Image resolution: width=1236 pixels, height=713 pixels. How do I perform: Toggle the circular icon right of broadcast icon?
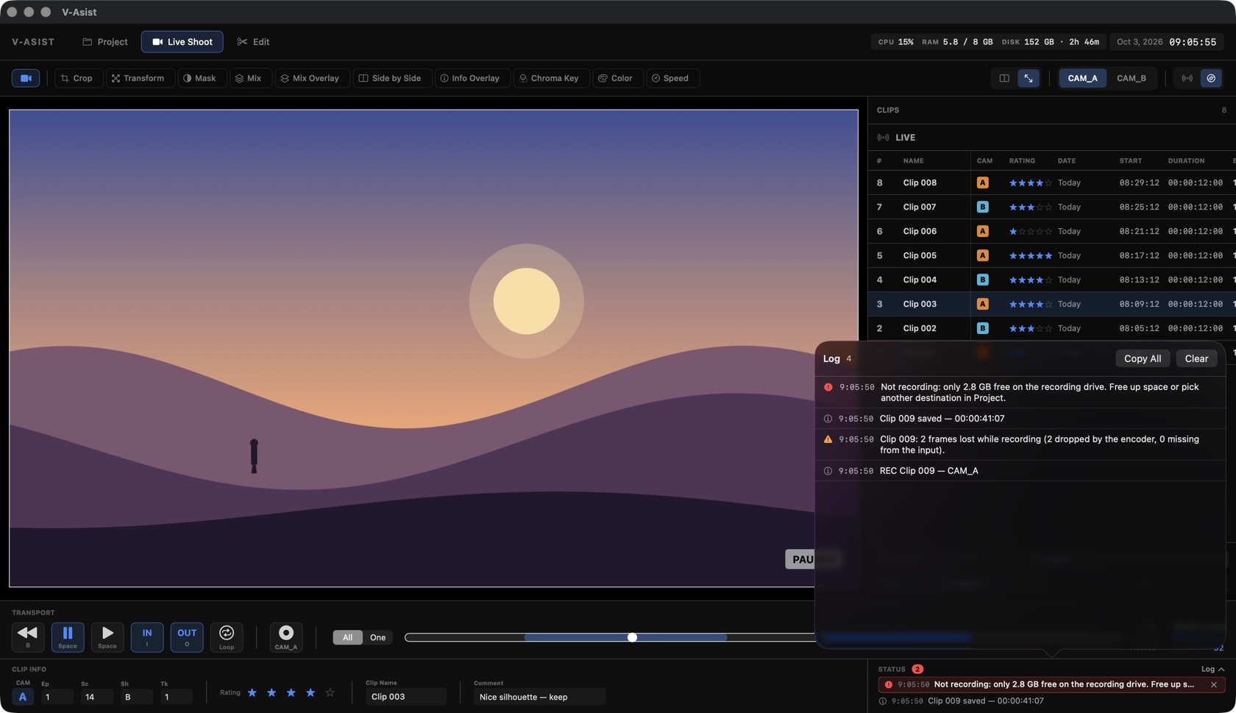pyautogui.click(x=1211, y=78)
